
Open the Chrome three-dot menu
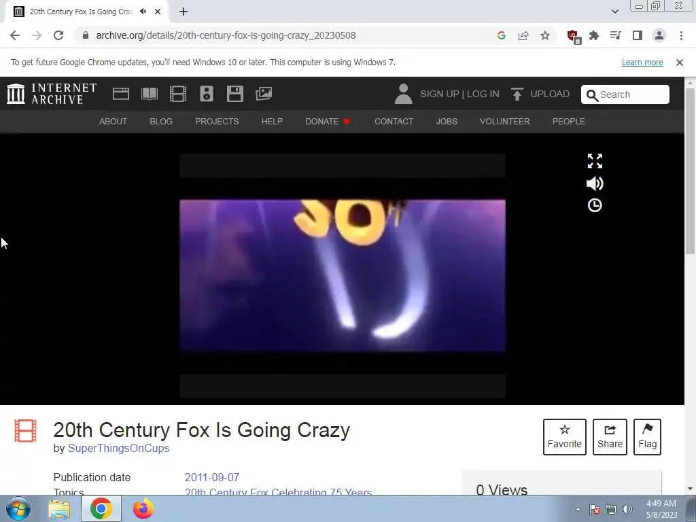pyautogui.click(x=681, y=35)
